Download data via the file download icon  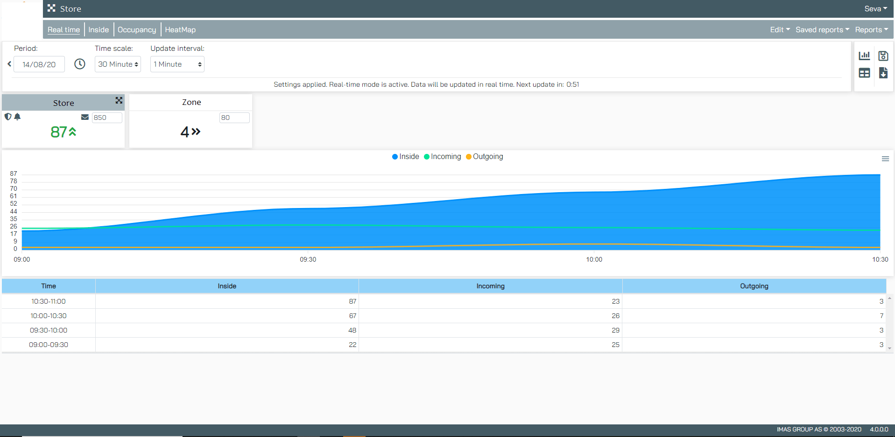coord(883,73)
